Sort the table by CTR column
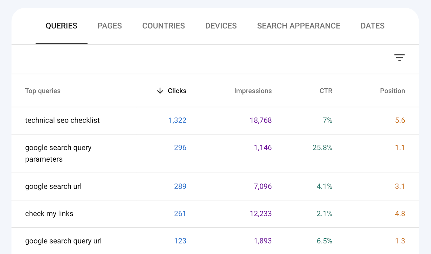The height and width of the screenshot is (254, 431). [325, 91]
